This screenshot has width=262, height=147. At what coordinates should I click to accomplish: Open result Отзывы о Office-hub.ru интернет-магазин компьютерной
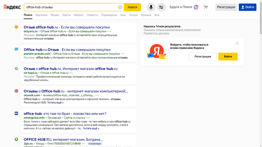coord(76,91)
